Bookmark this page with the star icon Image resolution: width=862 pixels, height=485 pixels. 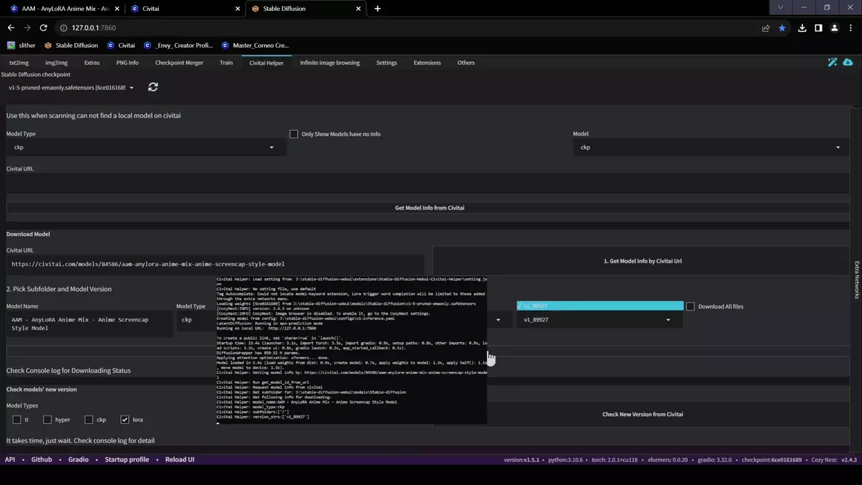click(x=782, y=28)
